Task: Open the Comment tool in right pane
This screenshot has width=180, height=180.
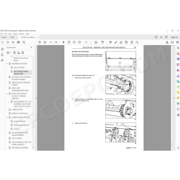Action: (178, 98)
